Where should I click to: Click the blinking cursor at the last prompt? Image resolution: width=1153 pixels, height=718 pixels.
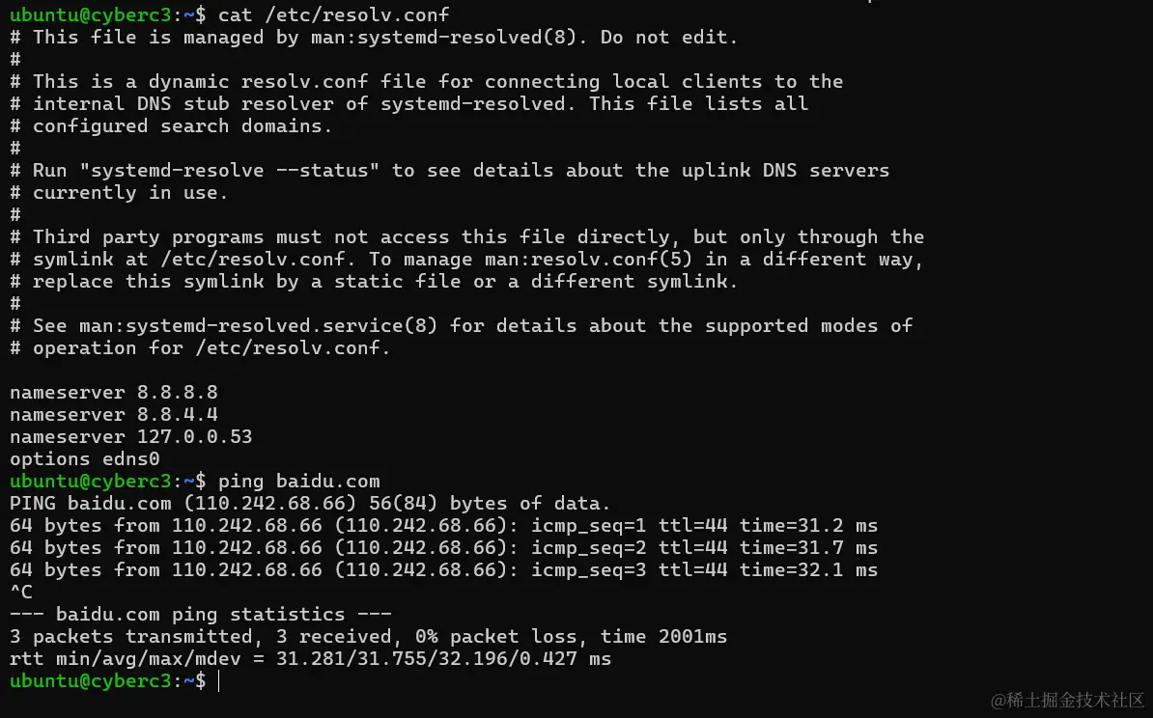[220, 681]
